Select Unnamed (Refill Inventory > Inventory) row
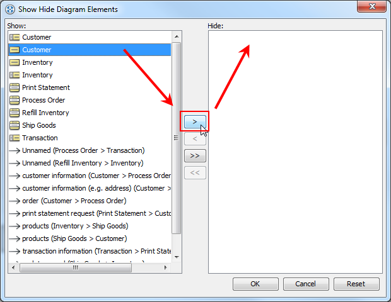Image resolution: width=391 pixels, height=302 pixels. (x=90, y=163)
